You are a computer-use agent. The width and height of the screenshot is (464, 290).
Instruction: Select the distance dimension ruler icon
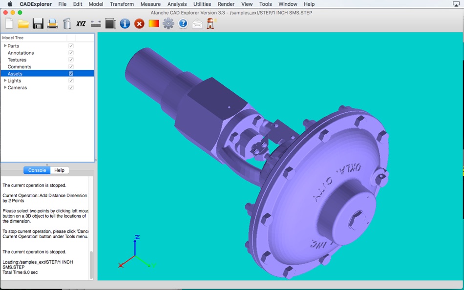coord(96,23)
